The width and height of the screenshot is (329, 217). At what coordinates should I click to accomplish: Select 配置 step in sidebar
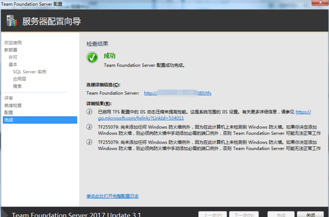[9, 113]
